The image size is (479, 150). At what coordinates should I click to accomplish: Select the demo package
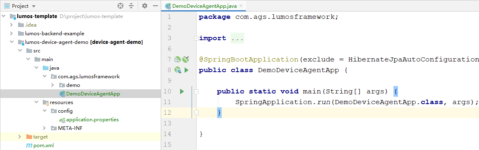73,85
